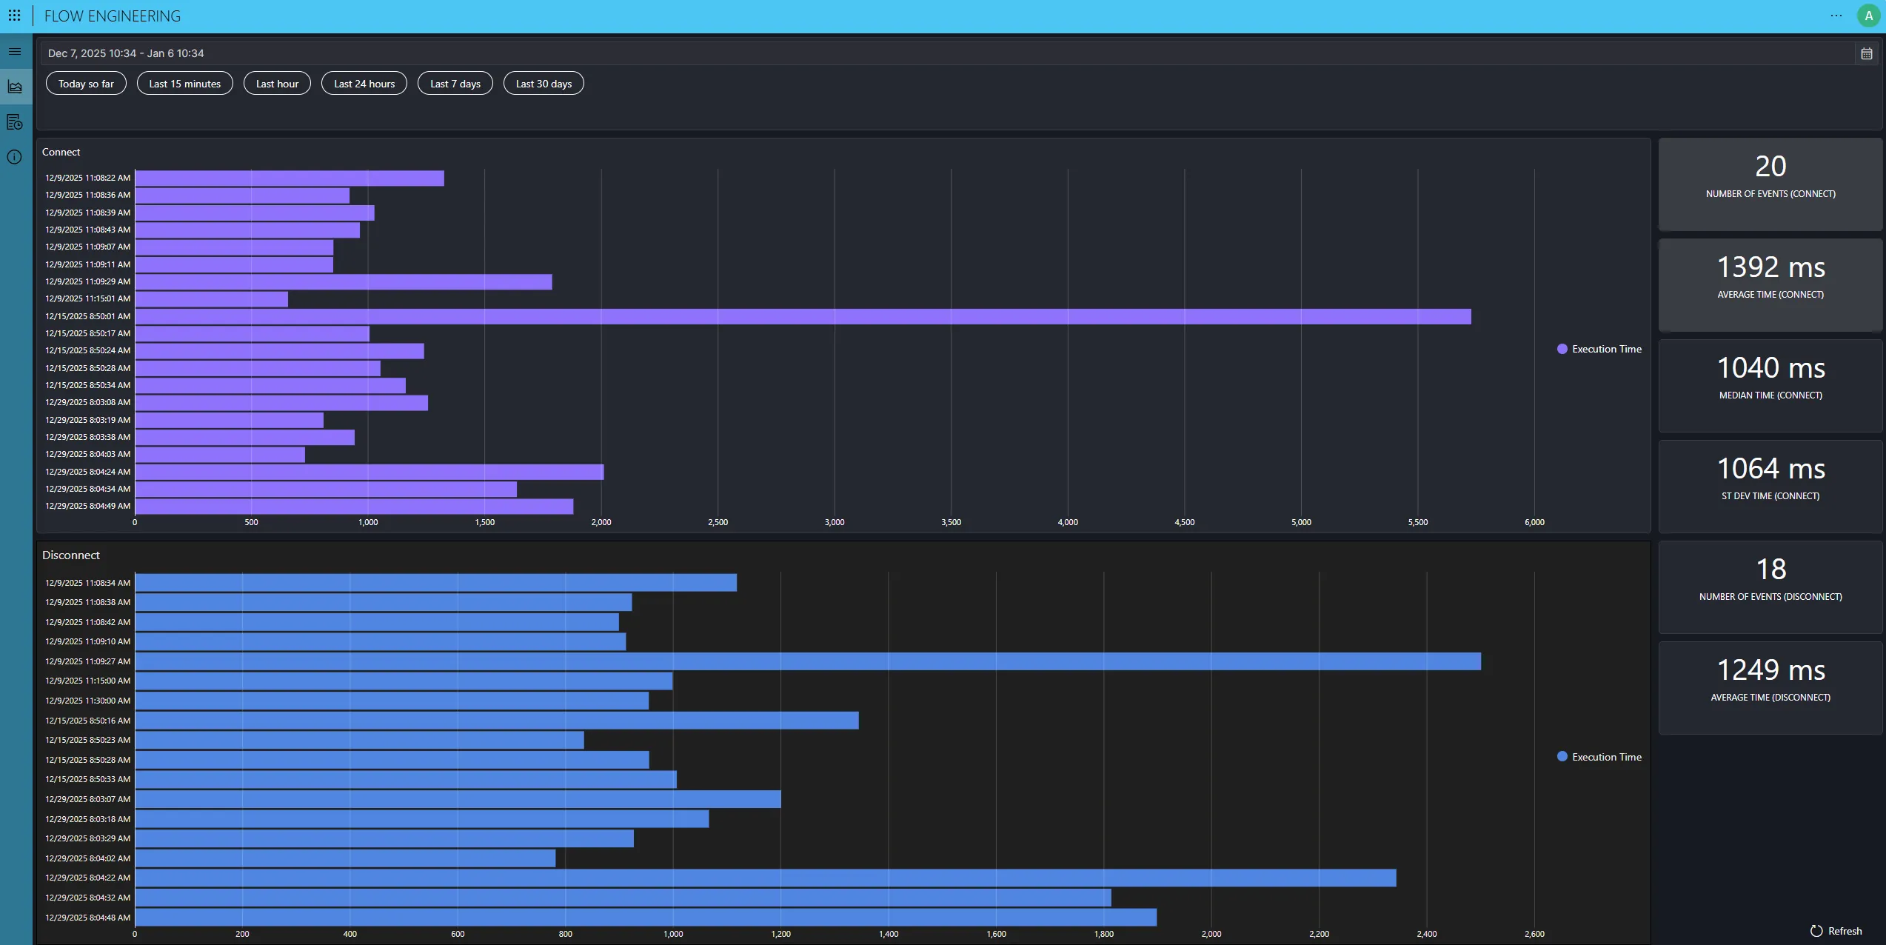
Task: Click the Disconnect bar for 12/29/2025 8:04:22 AM
Action: 766,878
